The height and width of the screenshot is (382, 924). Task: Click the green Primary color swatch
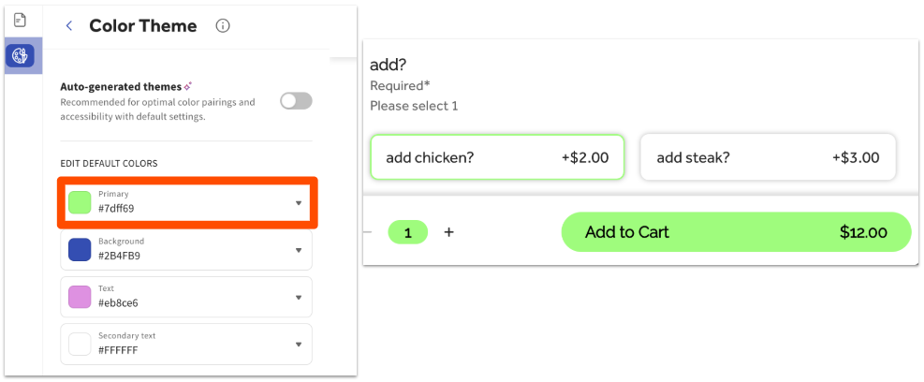pyautogui.click(x=81, y=202)
